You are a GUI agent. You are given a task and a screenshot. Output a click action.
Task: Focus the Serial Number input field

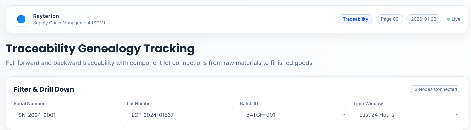(67, 115)
